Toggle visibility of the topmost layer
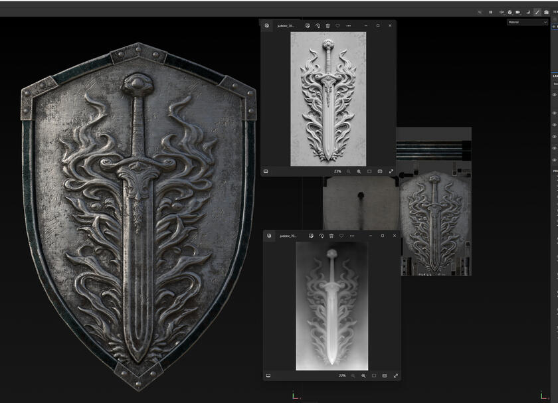The height and width of the screenshot is (403, 558). point(555,94)
